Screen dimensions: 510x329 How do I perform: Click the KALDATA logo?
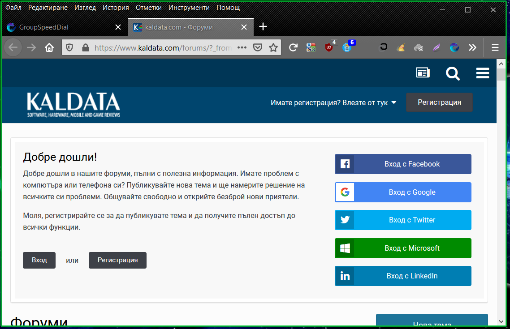point(73,105)
